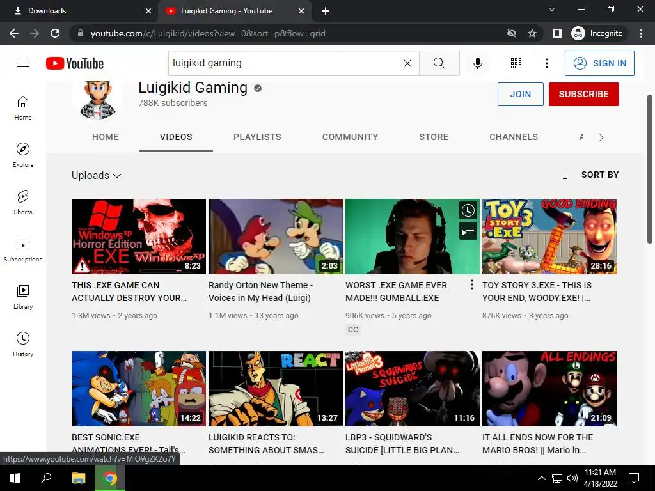
Task: Go back with the browser back arrow
Action: tap(14, 33)
